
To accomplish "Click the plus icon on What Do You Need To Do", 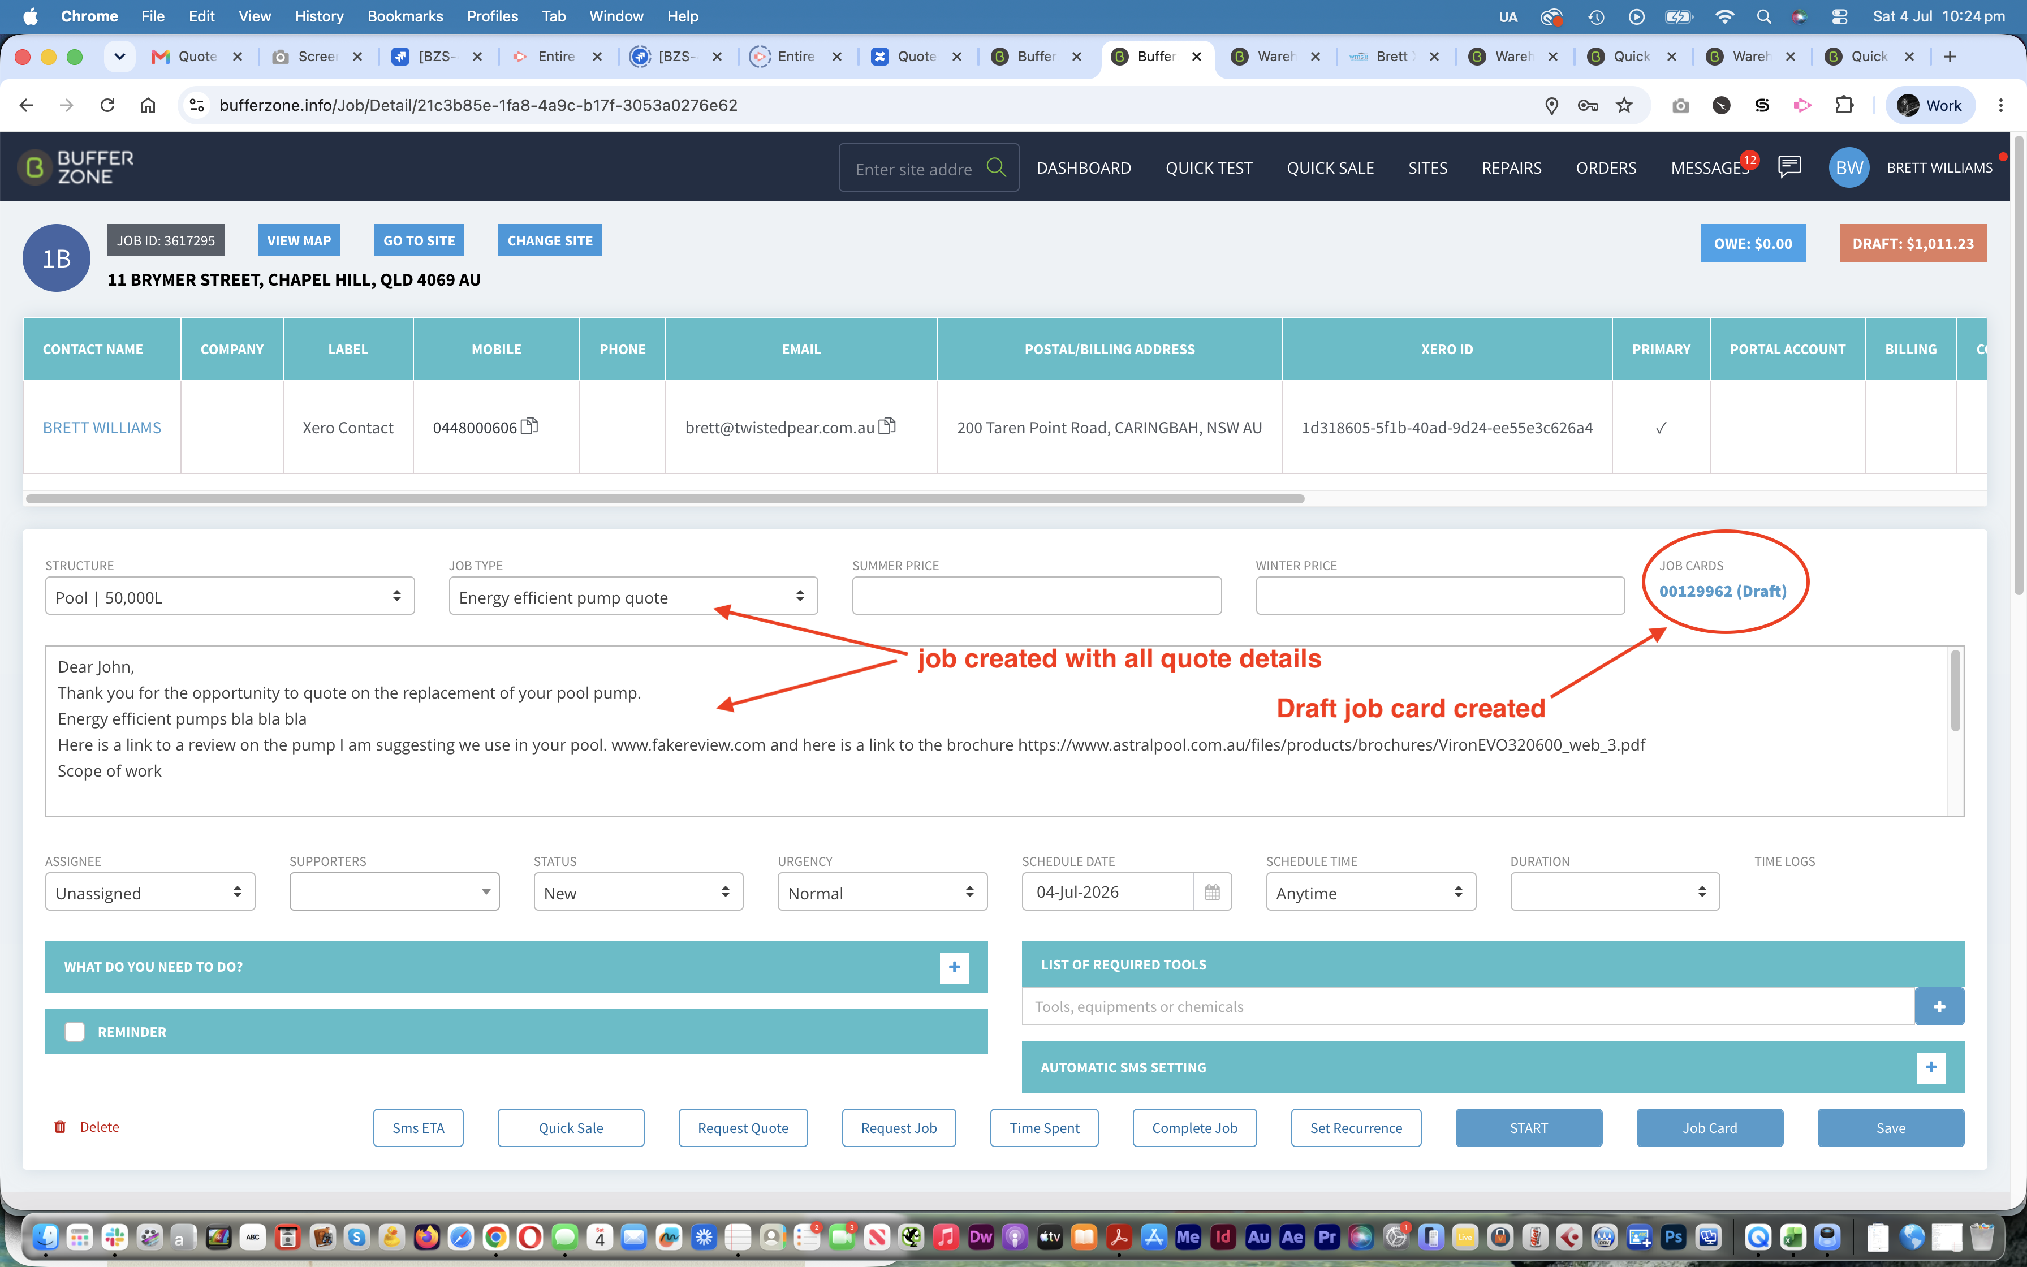I will click(x=954, y=967).
